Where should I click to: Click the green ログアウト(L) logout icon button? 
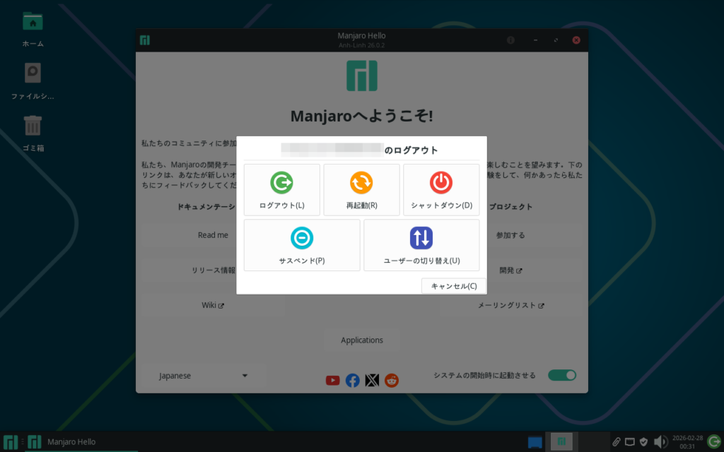click(281, 189)
